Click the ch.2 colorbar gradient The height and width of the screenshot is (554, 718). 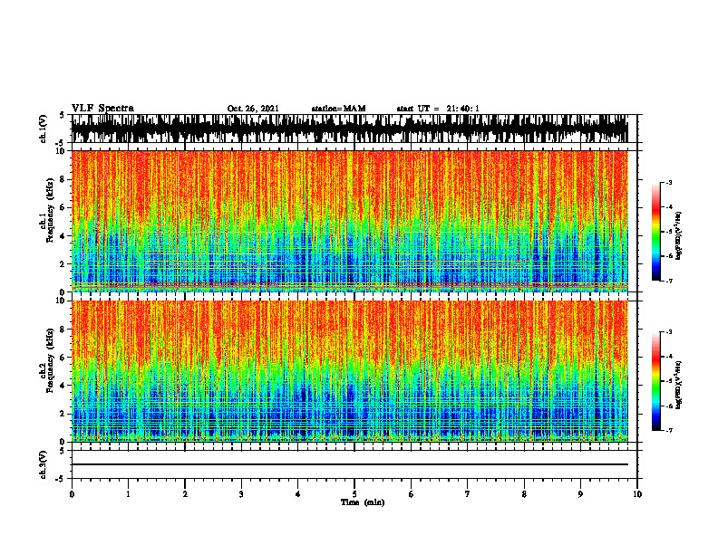coord(655,381)
